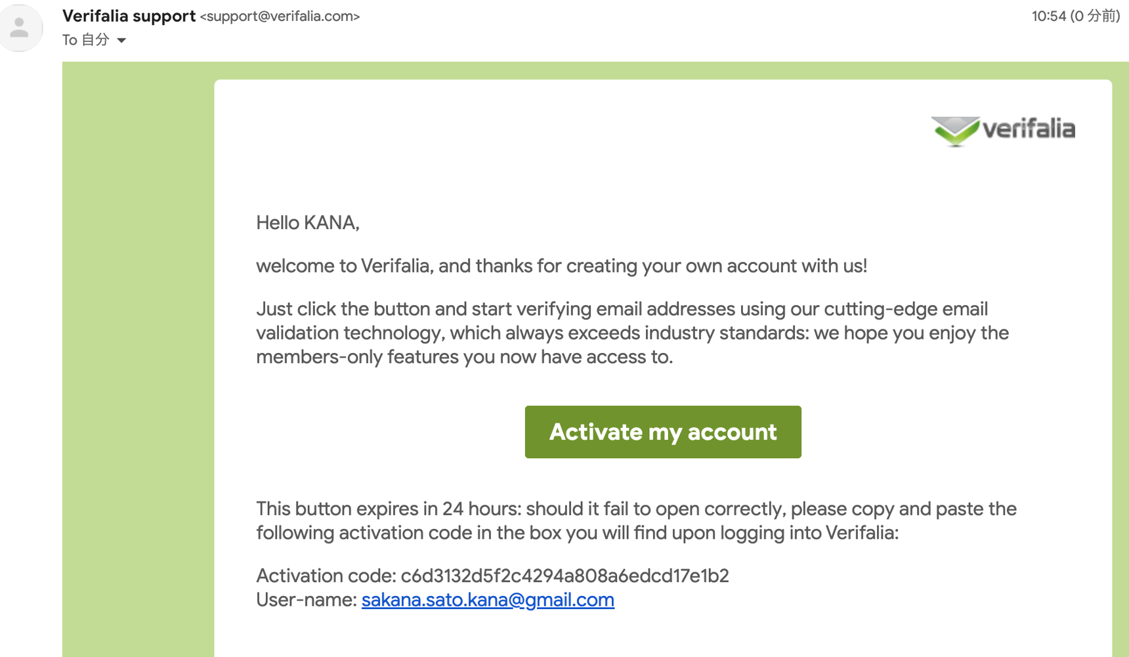Click the To 自分 recipient label
Image resolution: width=1129 pixels, height=657 pixels.
[x=86, y=40]
